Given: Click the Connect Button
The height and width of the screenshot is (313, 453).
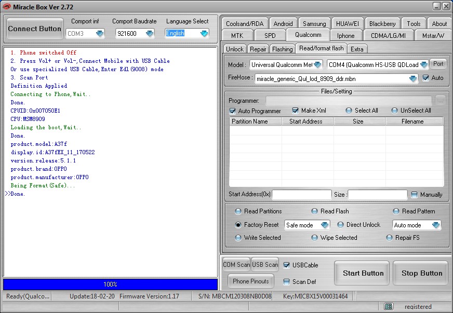Looking at the screenshot, I should [34, 29].
